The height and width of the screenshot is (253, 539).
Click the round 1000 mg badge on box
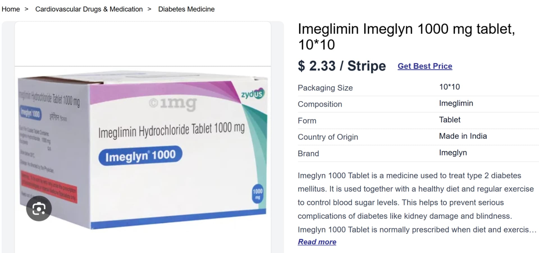coord(257,194)
